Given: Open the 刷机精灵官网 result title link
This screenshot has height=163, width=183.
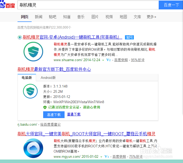Looking at the screenshot, I should [x=72, y=37].
